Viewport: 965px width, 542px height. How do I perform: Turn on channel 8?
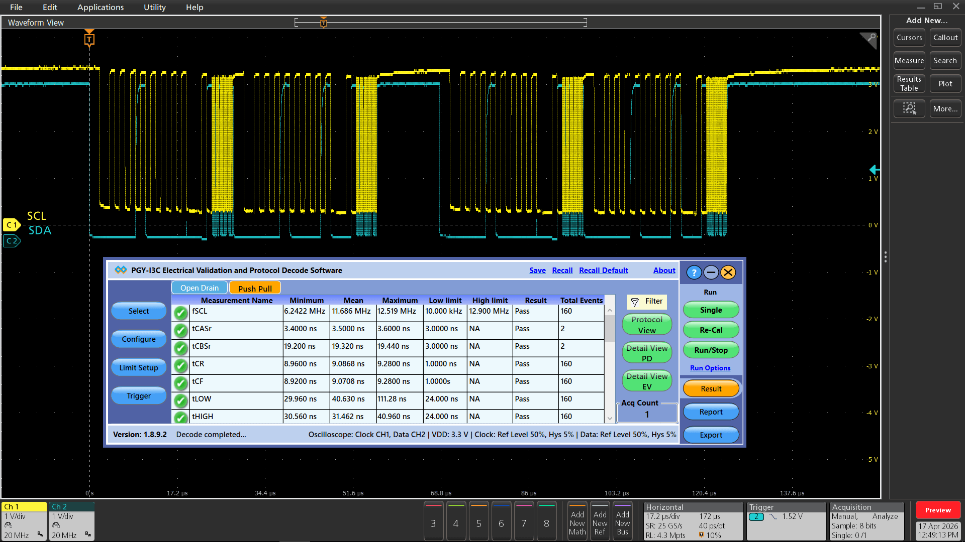point(546,521)
